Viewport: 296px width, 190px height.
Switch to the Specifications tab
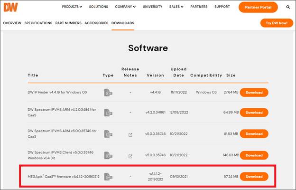[38, 23]
